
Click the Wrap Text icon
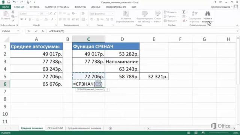tap(83, 13)
